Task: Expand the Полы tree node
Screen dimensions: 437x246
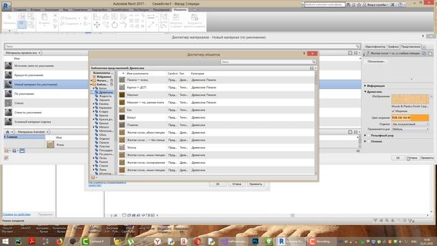Action: pos(94,158)
